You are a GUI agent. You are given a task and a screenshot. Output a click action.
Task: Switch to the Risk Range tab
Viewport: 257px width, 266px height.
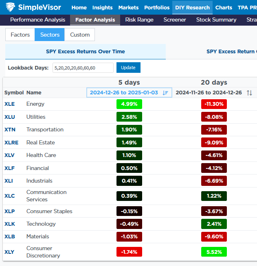pyautogui.click(x=139, y=20)
